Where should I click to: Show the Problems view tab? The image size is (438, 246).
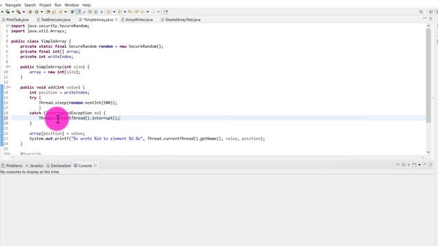point(12,165)
